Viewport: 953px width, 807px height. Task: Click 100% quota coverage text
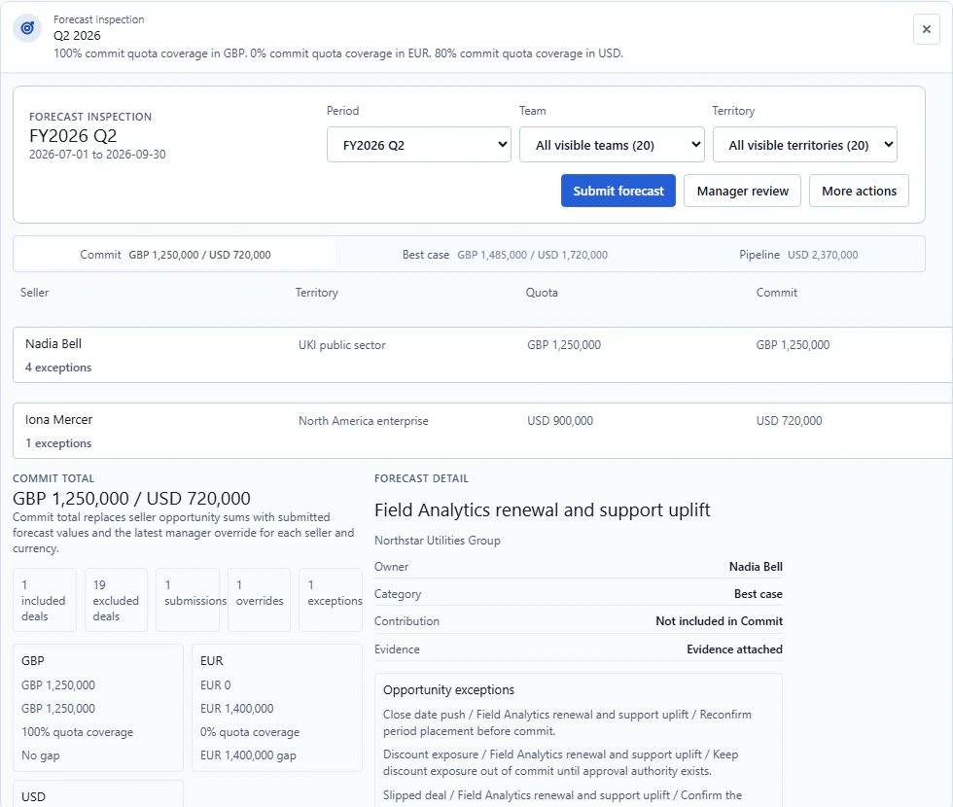click(77, 732)
